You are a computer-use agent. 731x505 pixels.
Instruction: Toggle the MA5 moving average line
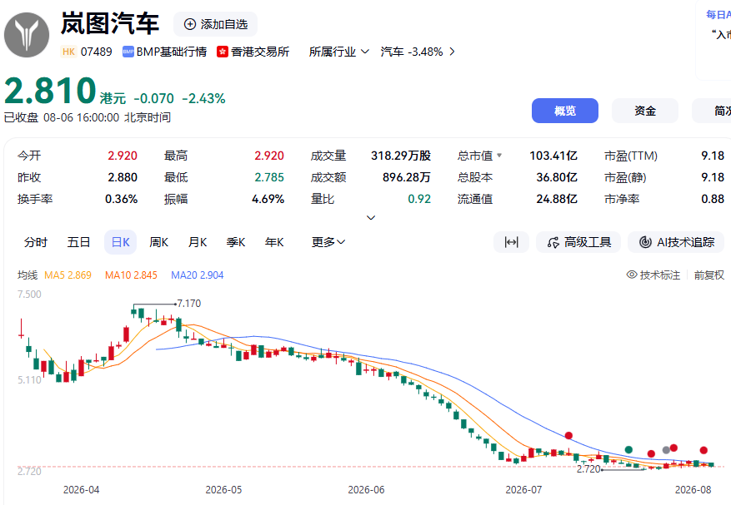click(68, 275)
